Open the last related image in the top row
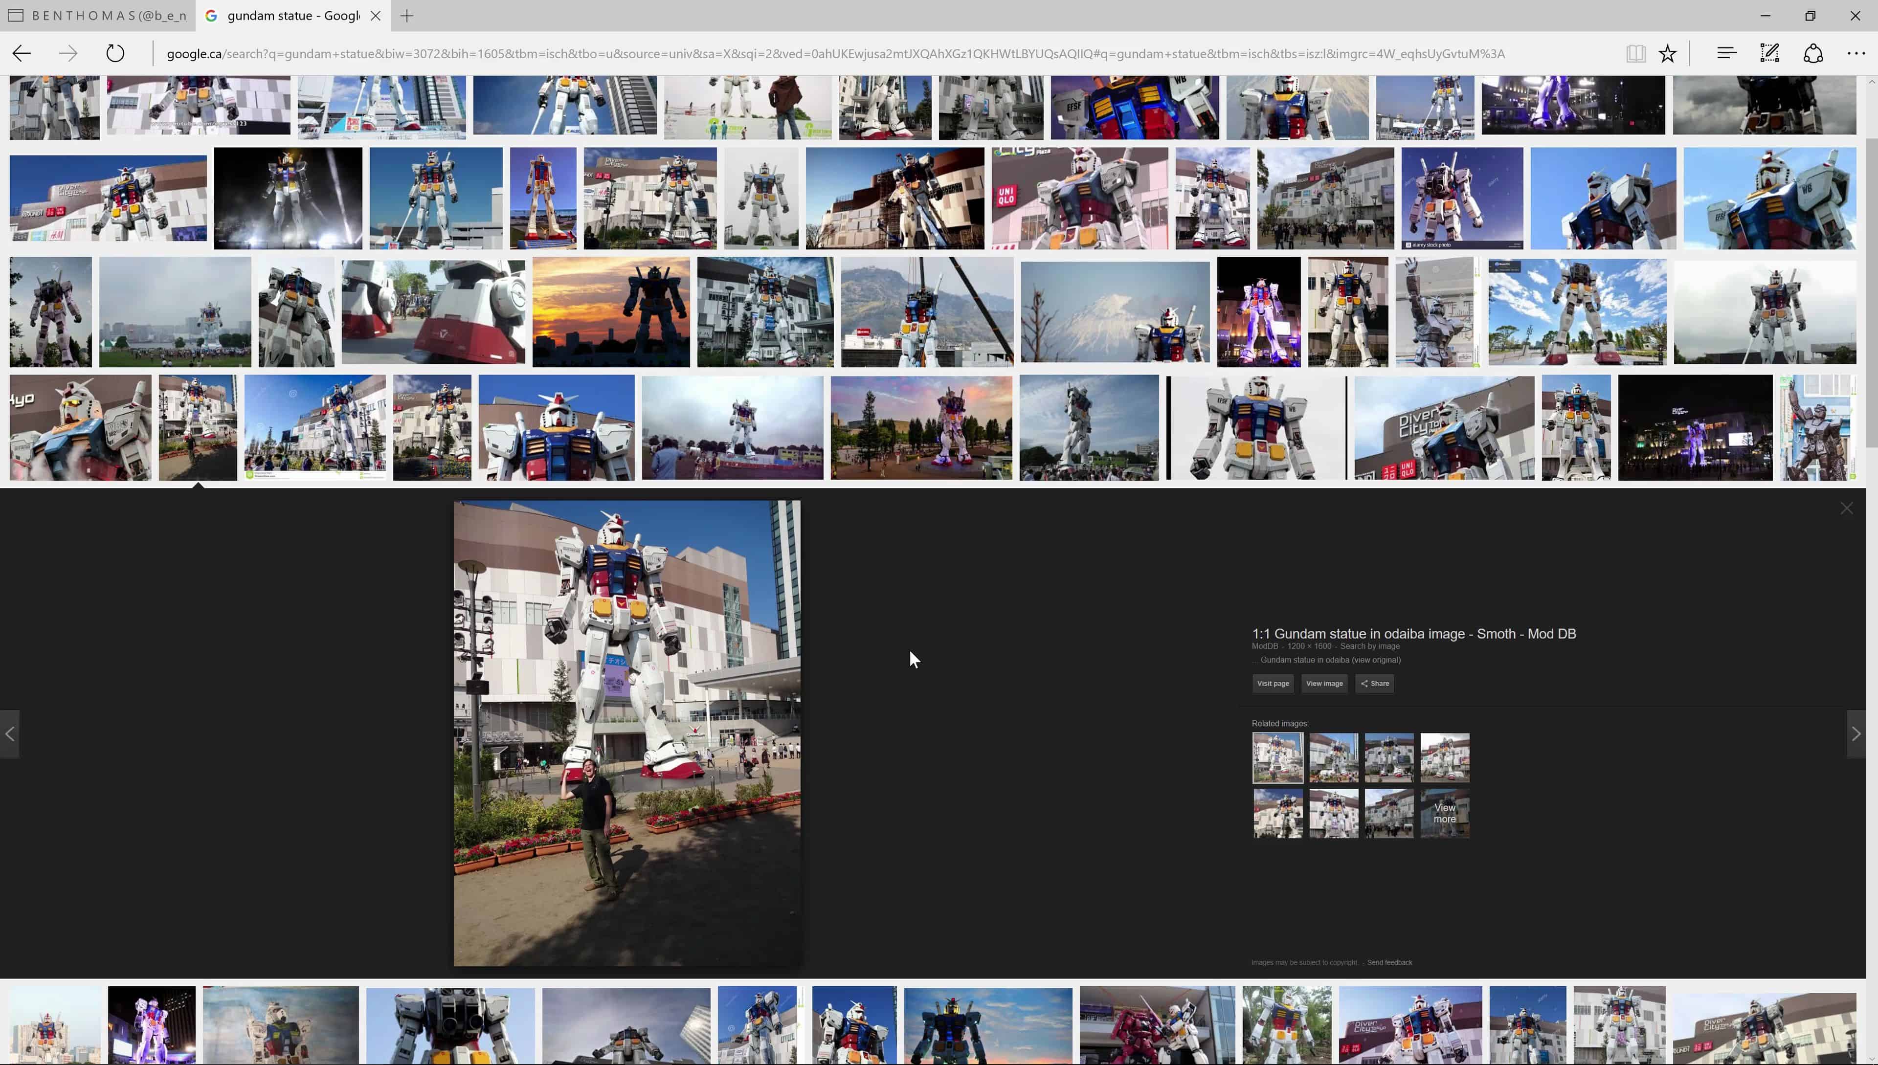 [x=1445, y=758]
